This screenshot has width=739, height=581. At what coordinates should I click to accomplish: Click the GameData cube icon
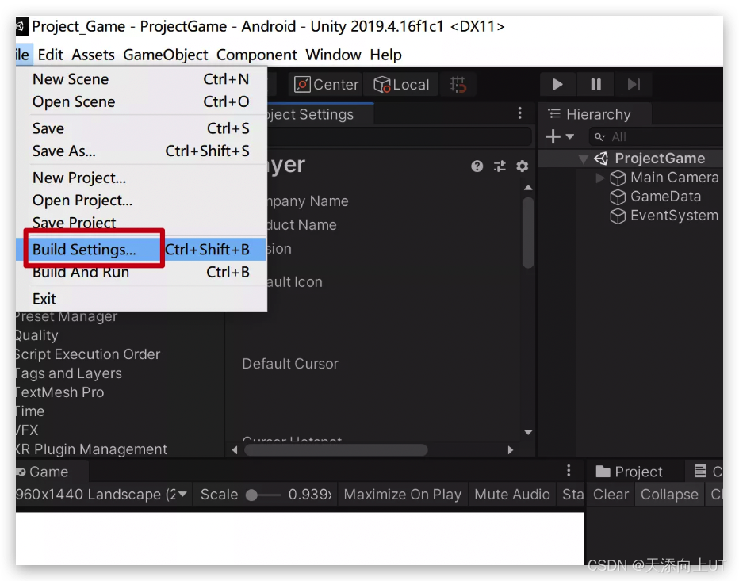(618, 197)
